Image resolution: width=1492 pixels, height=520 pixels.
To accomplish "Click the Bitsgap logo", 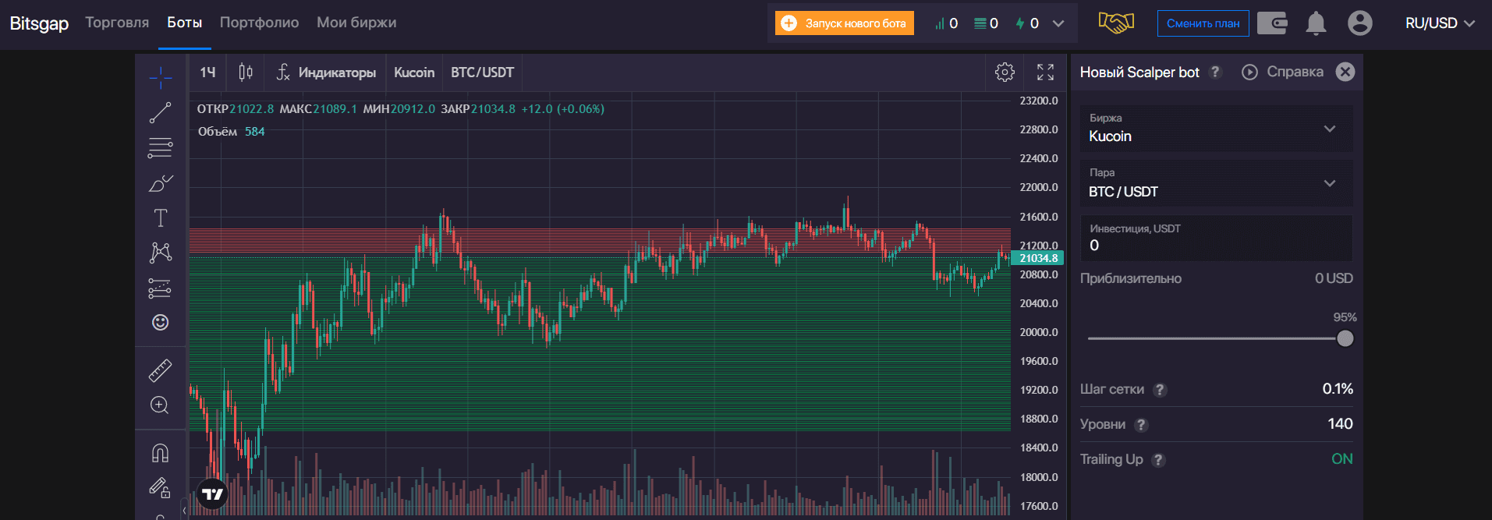I will click(x=39, y=23).
